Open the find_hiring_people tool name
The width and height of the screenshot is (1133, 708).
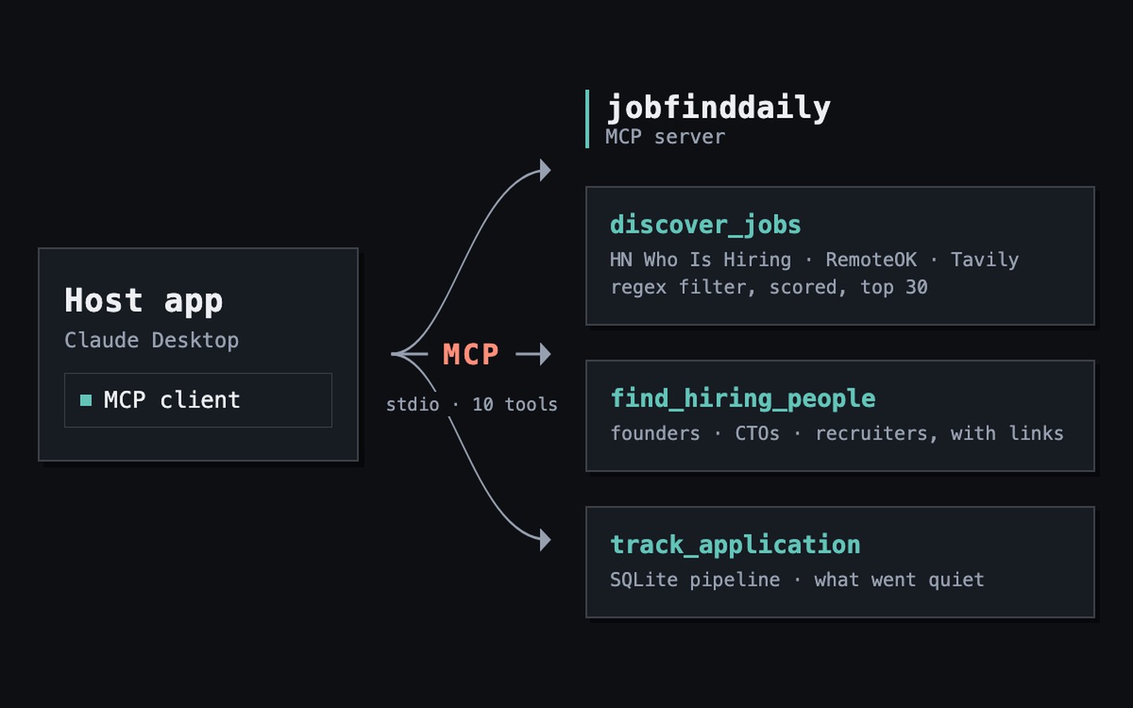[743, 399]
